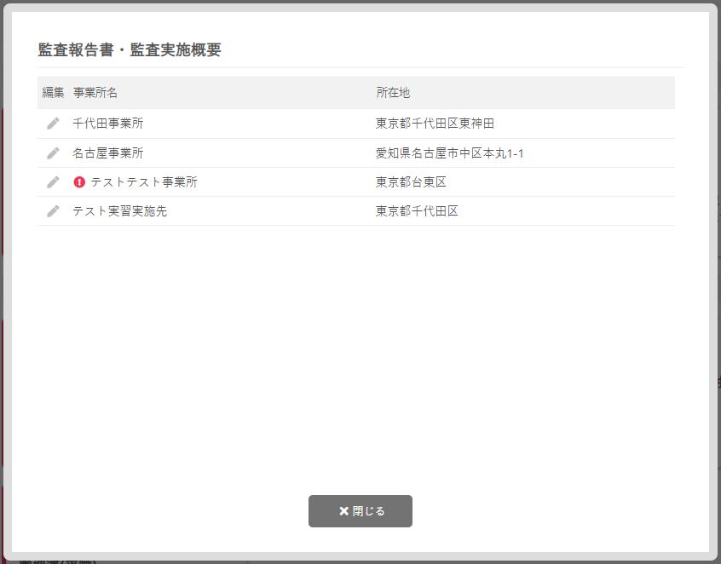The height and width of the screenshot is (564, 721).
Task: Click the 東京都台東区 address cell
Action: click(x=411, y=182)
